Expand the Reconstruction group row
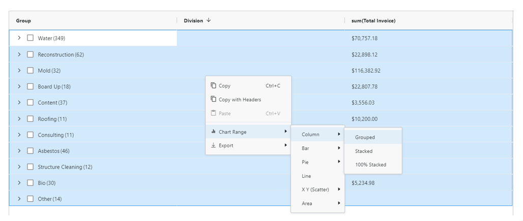Screen dimensions: 523x221 (x=19, y=54)
